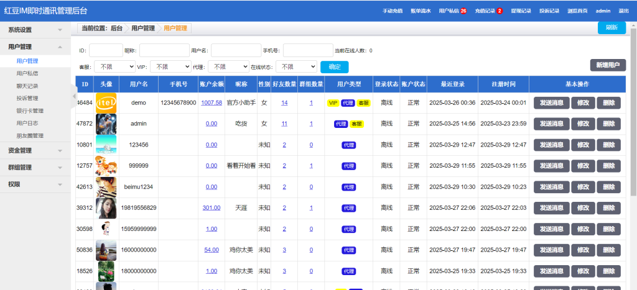Collapse the left sidebar with the arrow handle
The height and width of the screenshot is (290, 637).
click(74, 96)
